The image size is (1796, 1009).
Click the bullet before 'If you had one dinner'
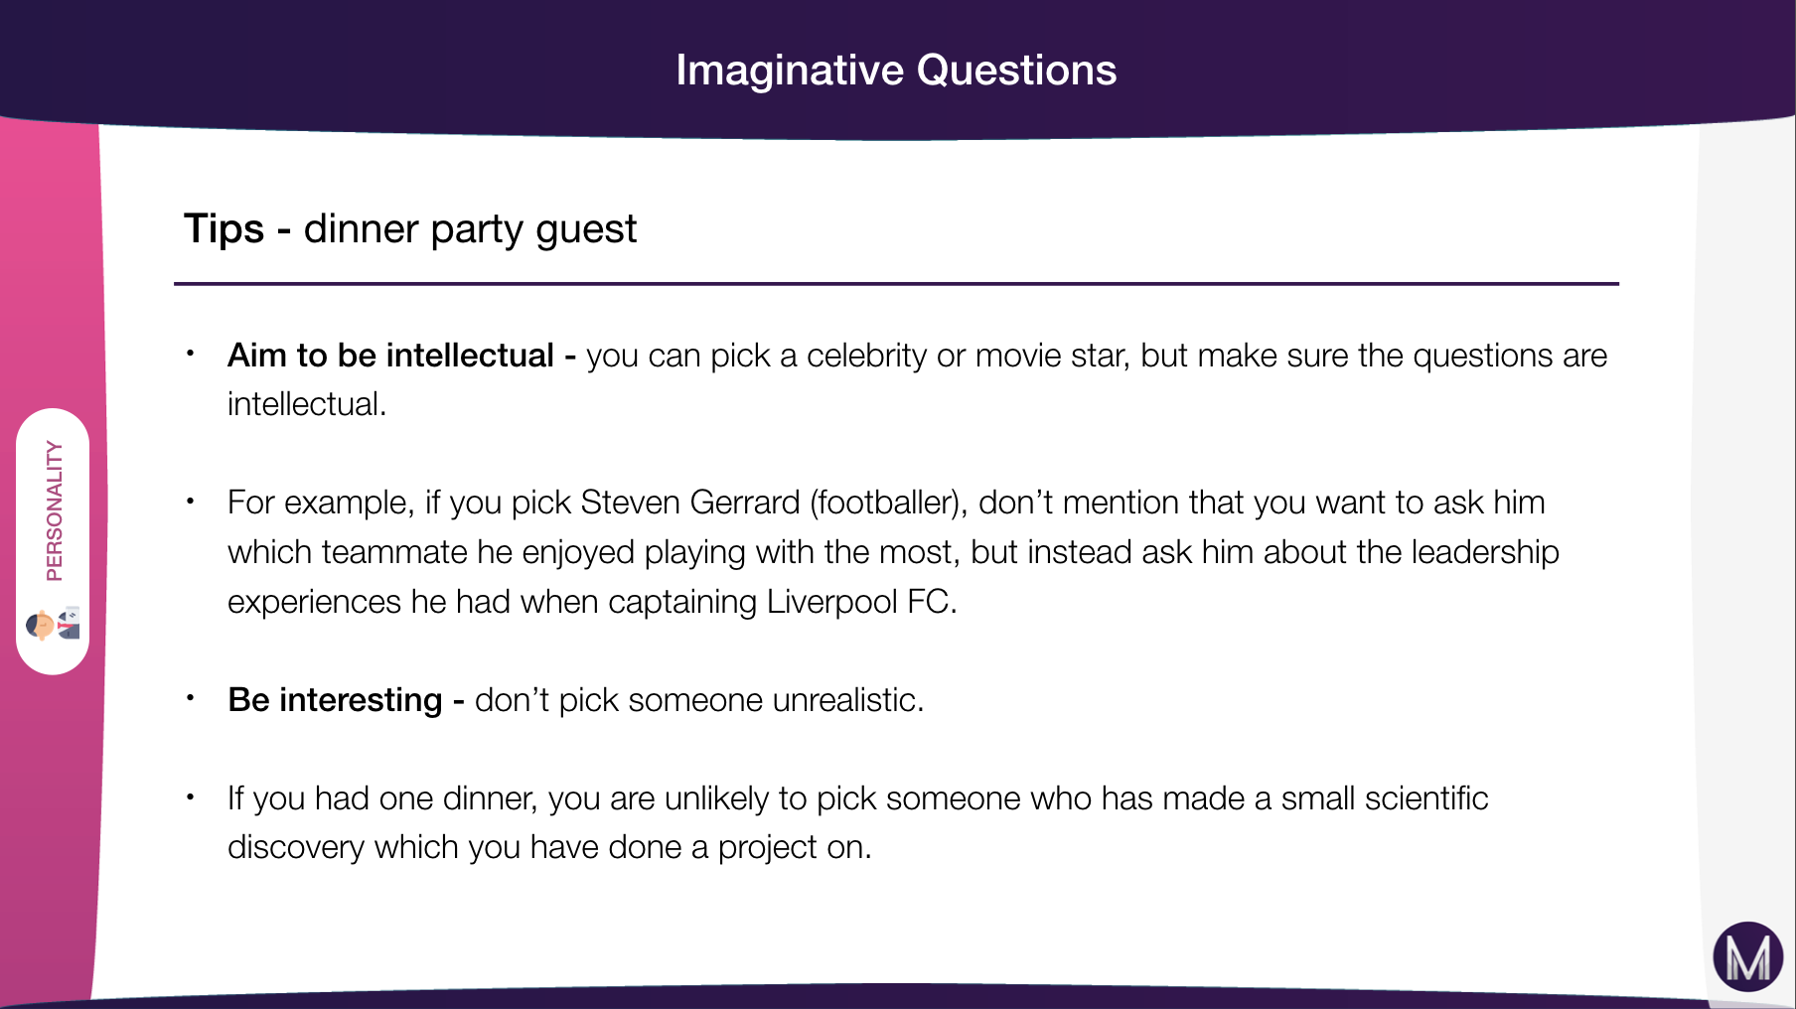pos(190,796)
